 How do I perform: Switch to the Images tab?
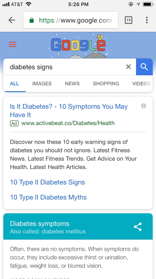(x=42, y=84)
